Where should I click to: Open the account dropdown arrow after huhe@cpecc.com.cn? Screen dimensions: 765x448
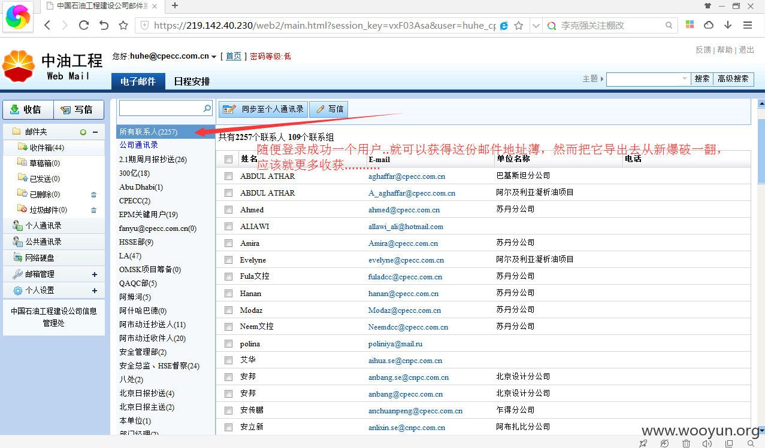214,57
